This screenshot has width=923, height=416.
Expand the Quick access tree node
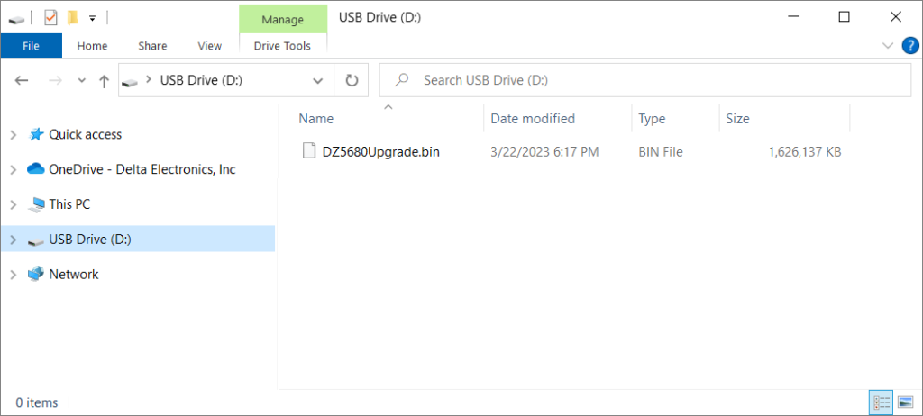(x=14, y=135)
